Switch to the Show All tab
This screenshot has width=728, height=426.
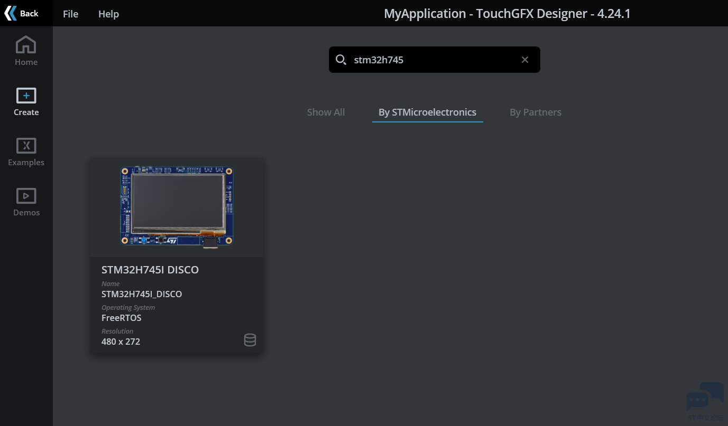coord(326,112)
